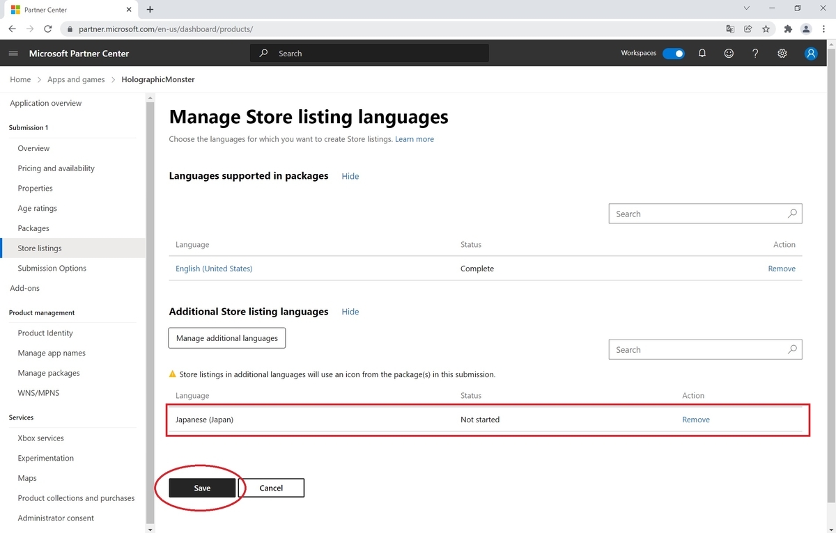The width and height of the screenshot is (836, 533).
Task: Open Submission Options
Action: coord(52,268)
